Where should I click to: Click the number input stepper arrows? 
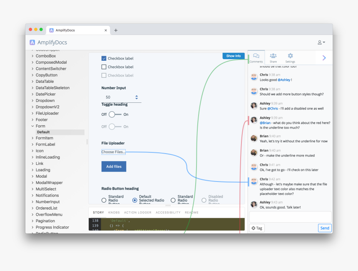pos(137,97)
